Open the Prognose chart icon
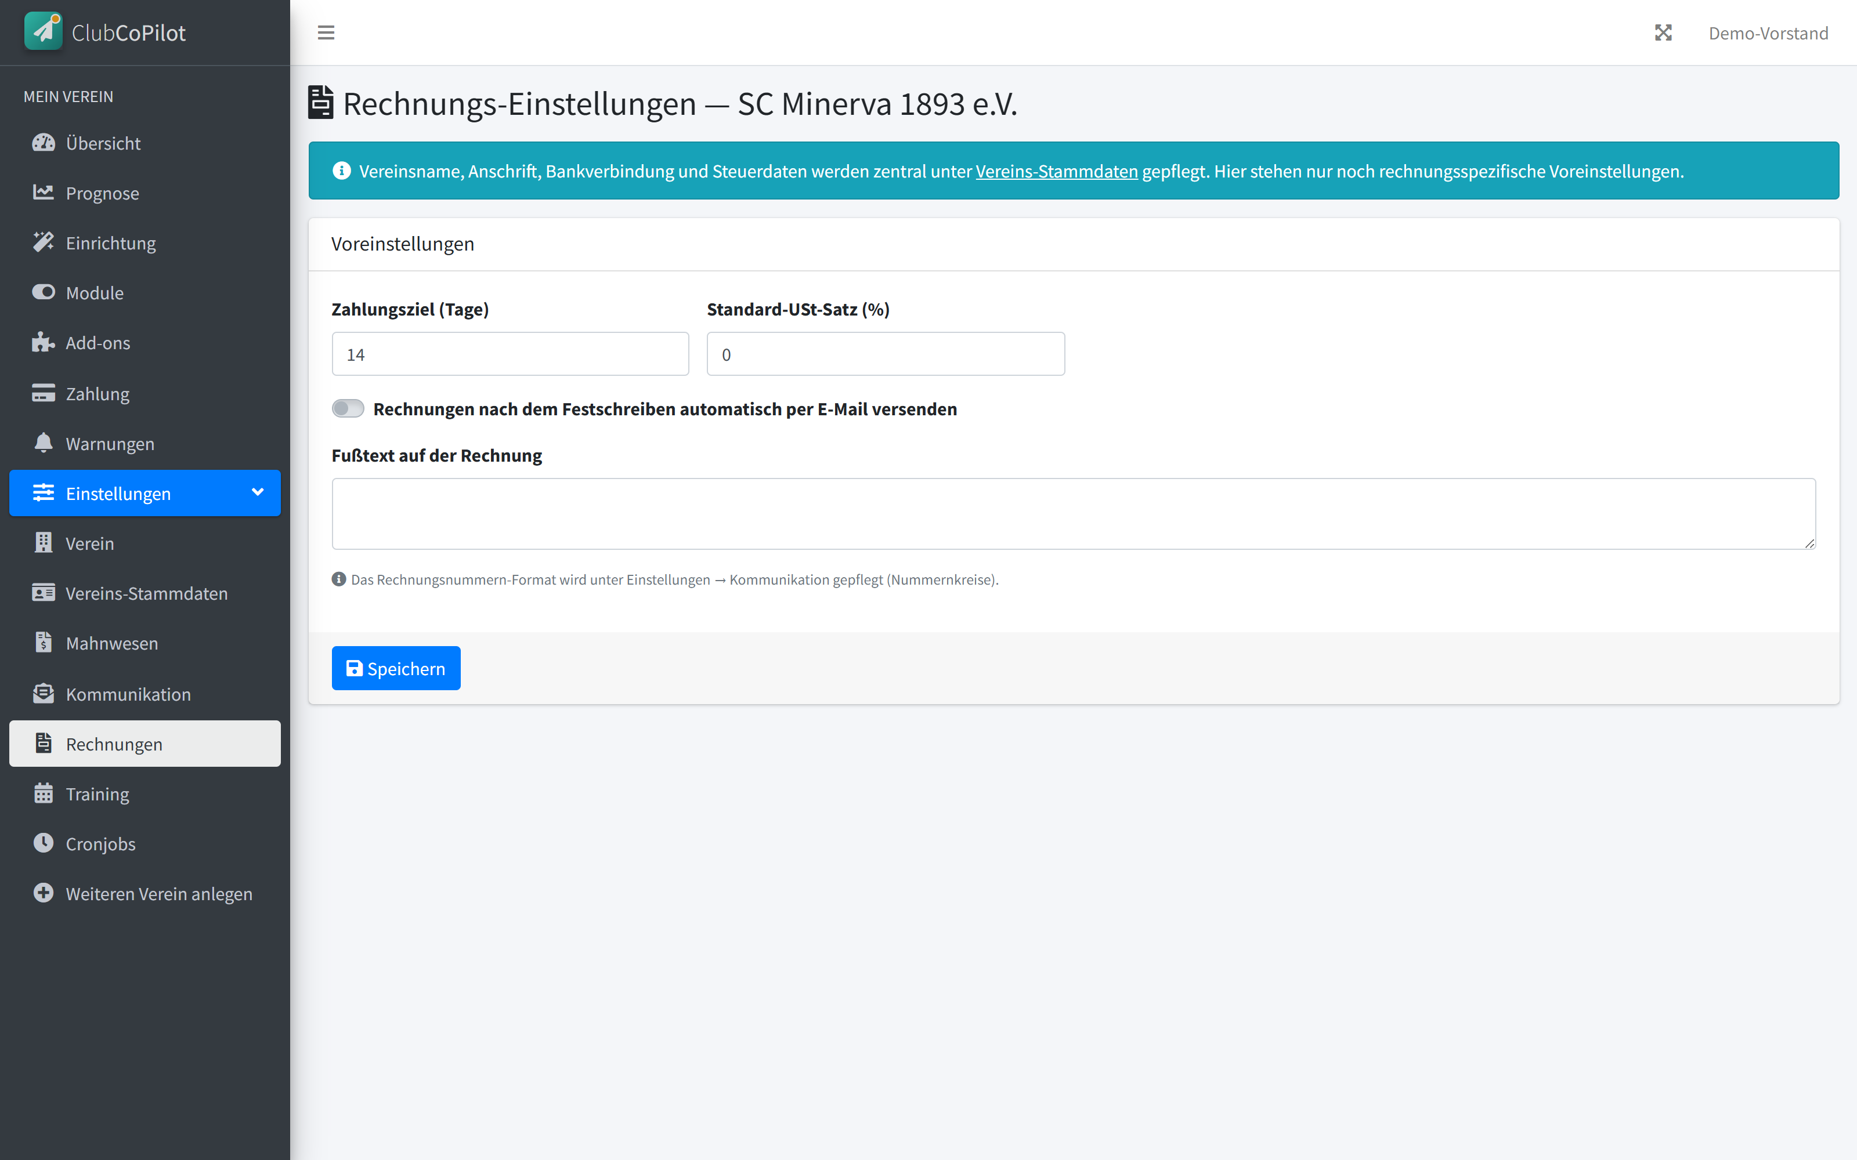 [44, 193]
